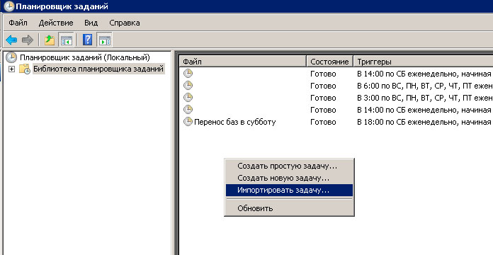Screen dimensions: 493x255
Task: Open the Справка menu
Action: 125,23
